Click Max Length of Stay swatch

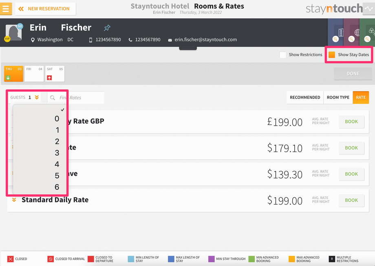171,259
